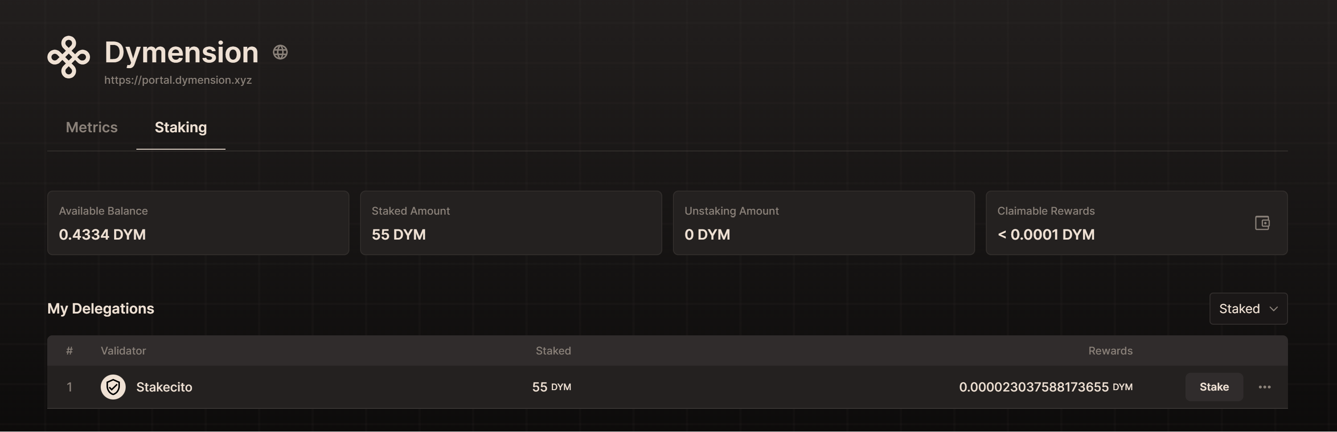1337x432 pixels.
Task: Click the Dymension page title
Action: (181, 53)
